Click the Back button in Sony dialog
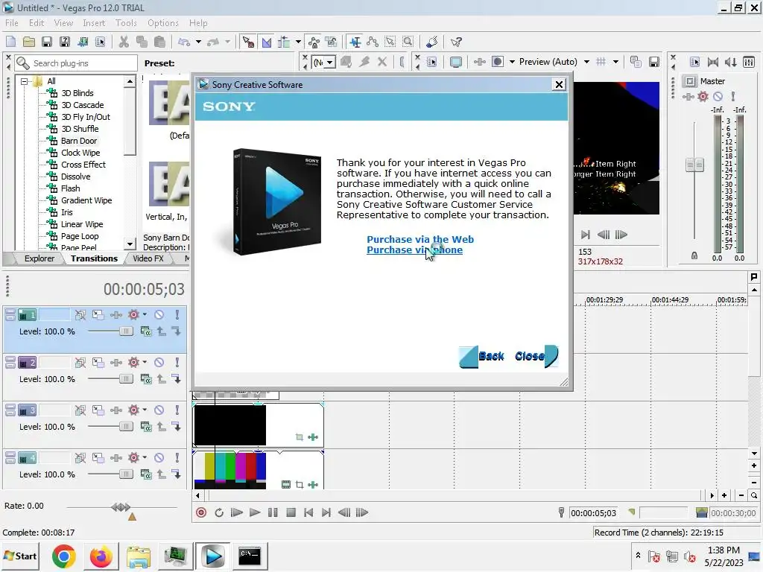The width and height of the screenshot is (763, 572). [x=483, y=356]
